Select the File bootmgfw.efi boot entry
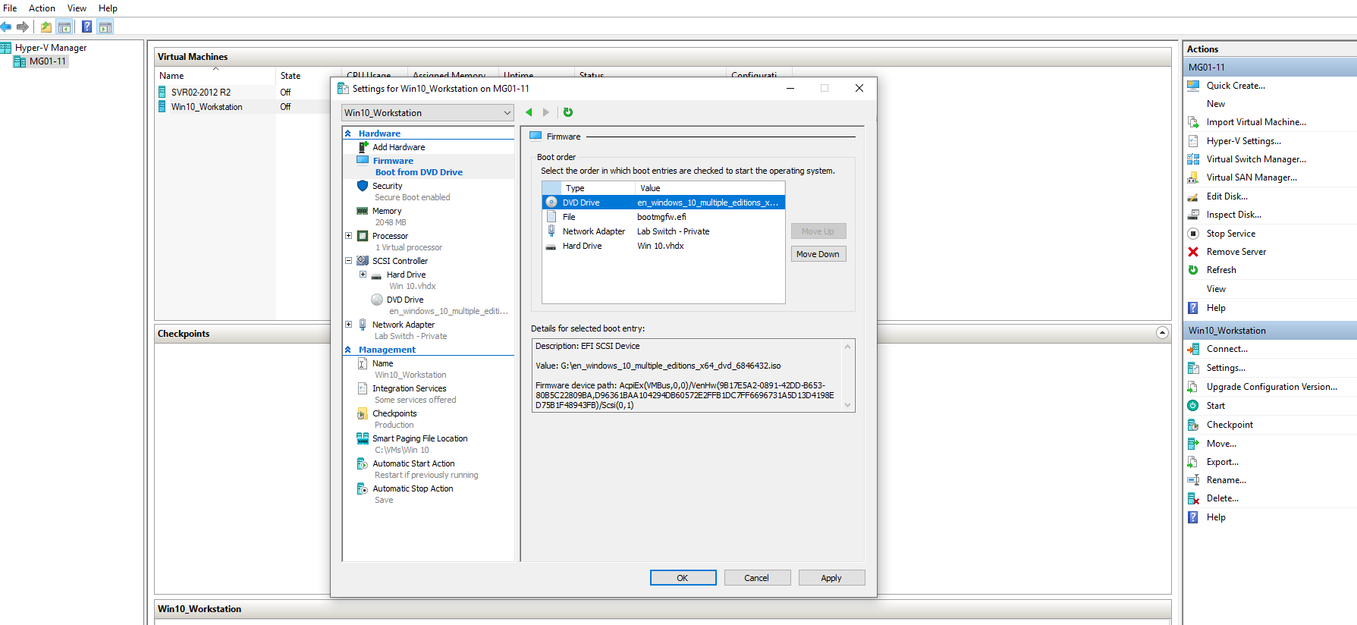This screenshot has width=1357, height=625. tap(664, 217)
